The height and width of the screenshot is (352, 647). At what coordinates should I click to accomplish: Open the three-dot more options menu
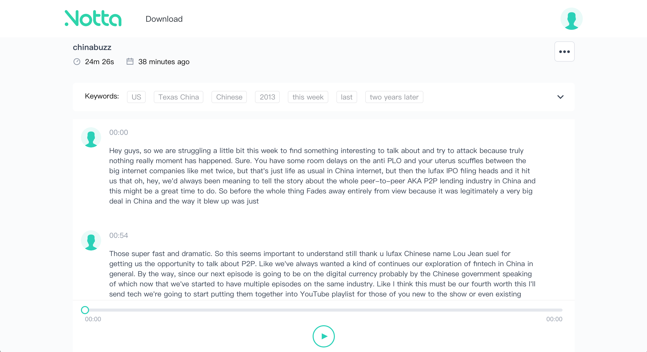564,52
